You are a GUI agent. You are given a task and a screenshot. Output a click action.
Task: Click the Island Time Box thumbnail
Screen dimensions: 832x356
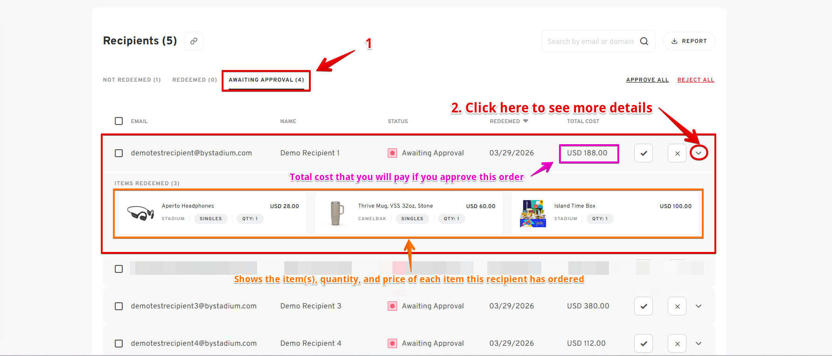pos(533,213)
